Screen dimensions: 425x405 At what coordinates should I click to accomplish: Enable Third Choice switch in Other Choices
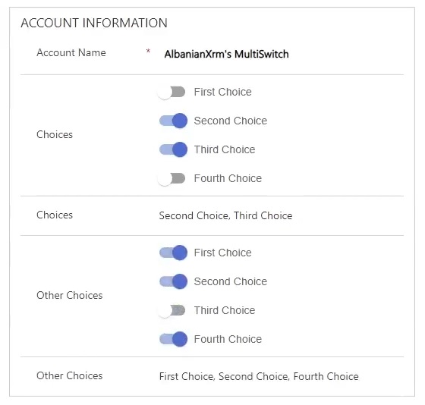[x=172, y=310]
